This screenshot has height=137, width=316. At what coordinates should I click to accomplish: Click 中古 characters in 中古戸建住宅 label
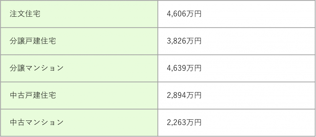click(17, 95)
